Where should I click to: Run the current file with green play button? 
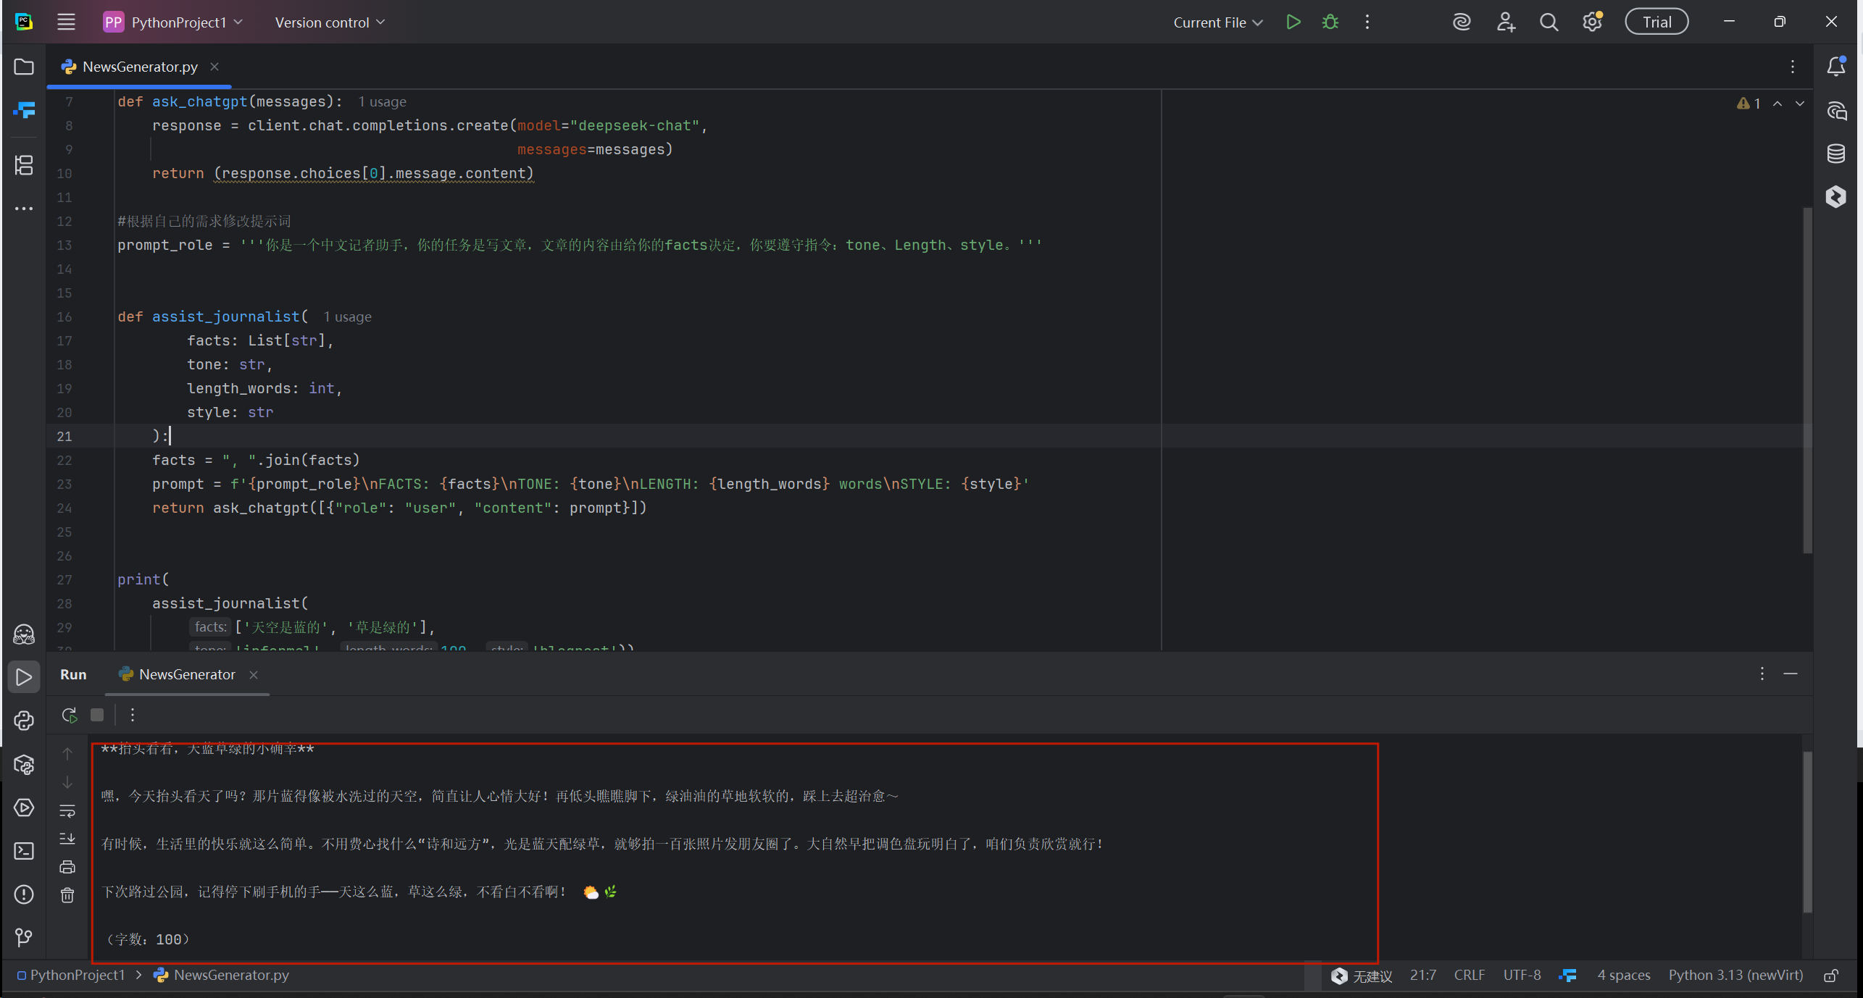(1293, 22)
